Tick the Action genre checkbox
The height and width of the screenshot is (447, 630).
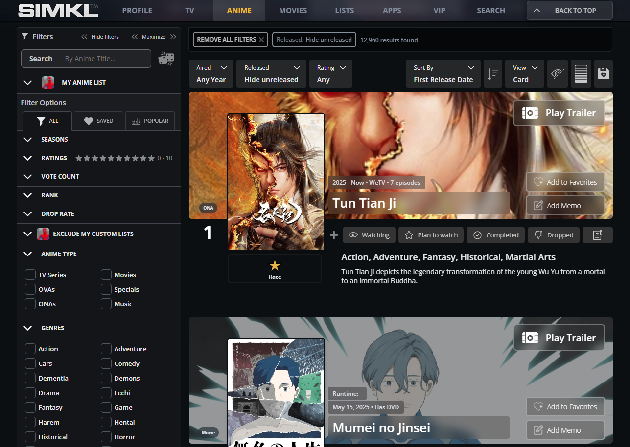(30, 349)
